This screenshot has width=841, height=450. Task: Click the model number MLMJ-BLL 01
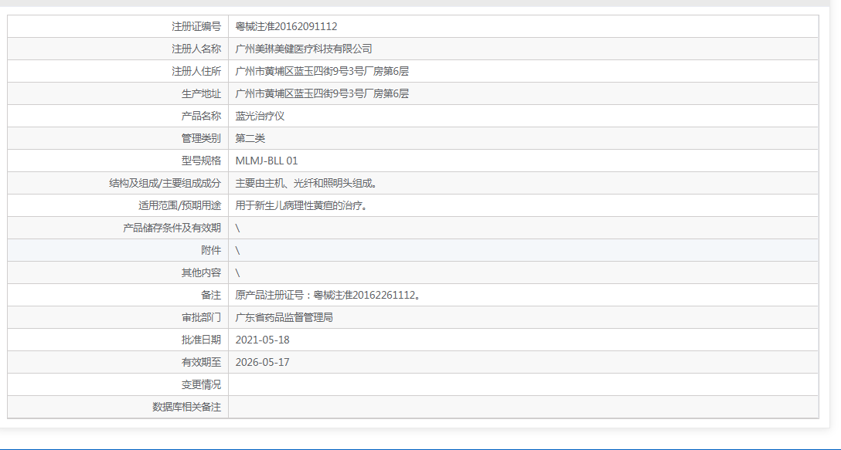pos(270,161)
